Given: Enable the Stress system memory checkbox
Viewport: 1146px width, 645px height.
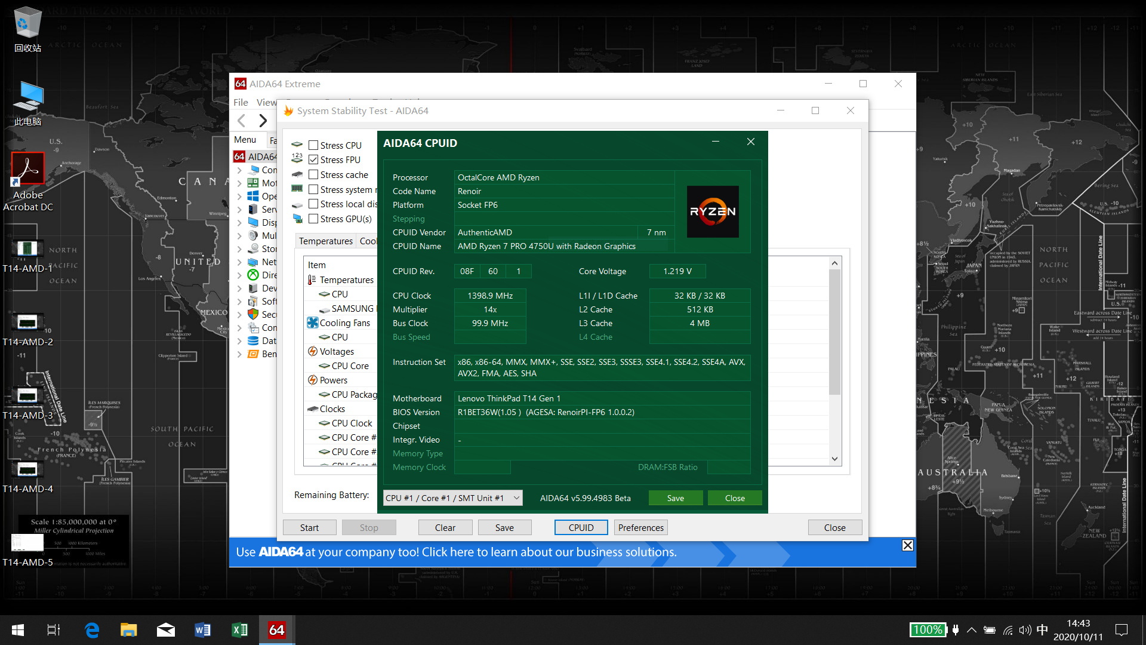Looking at the screenshot, I should tap(313, 189).
